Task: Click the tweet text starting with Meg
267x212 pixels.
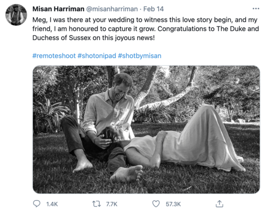Action: click(x=145, y=29)
